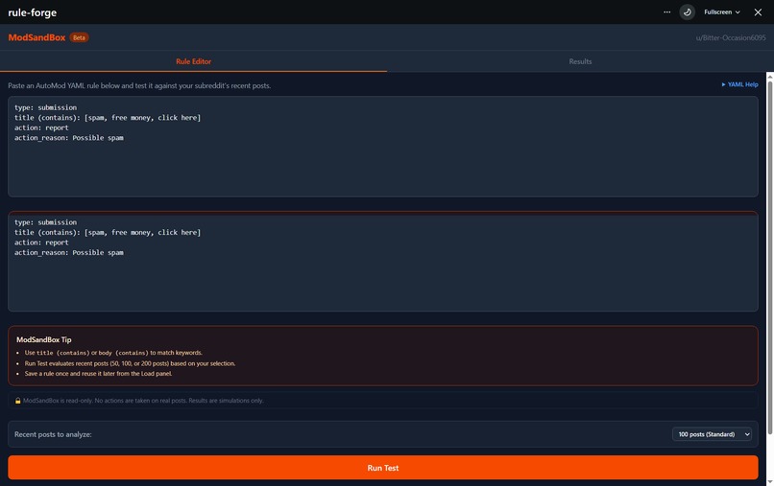Click inside the first YAML rule text area
The image size is (774, 486).
point(382,147)
